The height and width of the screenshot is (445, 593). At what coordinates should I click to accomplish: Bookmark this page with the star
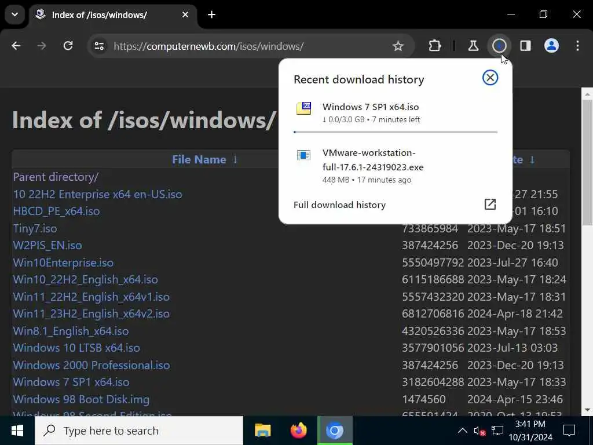398,46
